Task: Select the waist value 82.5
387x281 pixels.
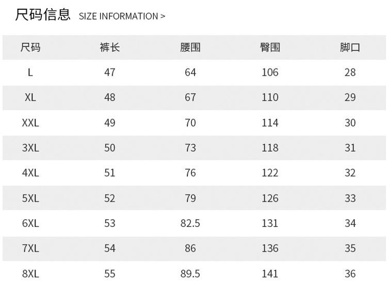Action: pos(190,223)
